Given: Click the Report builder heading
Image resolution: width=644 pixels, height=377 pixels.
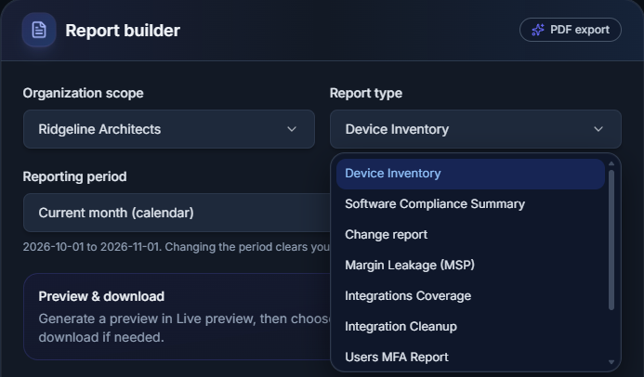Looking at the screenshot, I should 123,31.
